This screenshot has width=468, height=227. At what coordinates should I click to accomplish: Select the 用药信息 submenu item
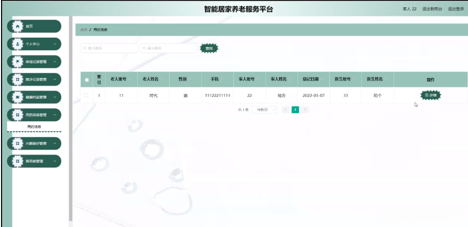(x=34, y=127)
